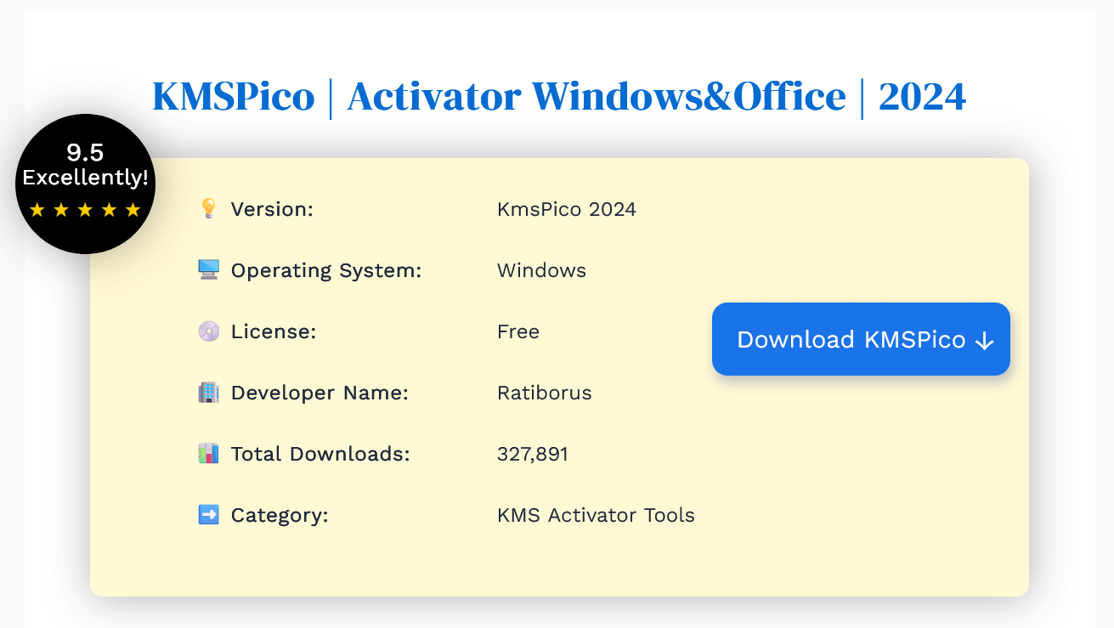Click the building icon next to Developer Name
Image resolution: width=1114 pixels, height=628 pixels.
(208, 392)
